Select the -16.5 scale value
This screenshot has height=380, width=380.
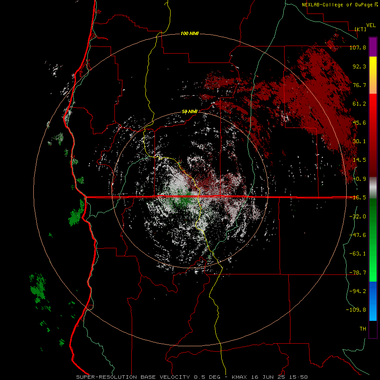(x=358, y=198)
